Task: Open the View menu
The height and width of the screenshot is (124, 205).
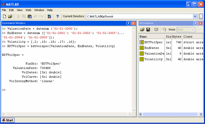Action: click(20, 10)
